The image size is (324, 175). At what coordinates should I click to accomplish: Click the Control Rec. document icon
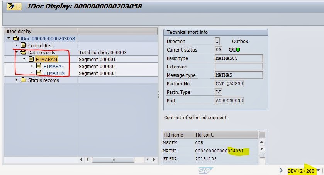[x=23, y=45]
